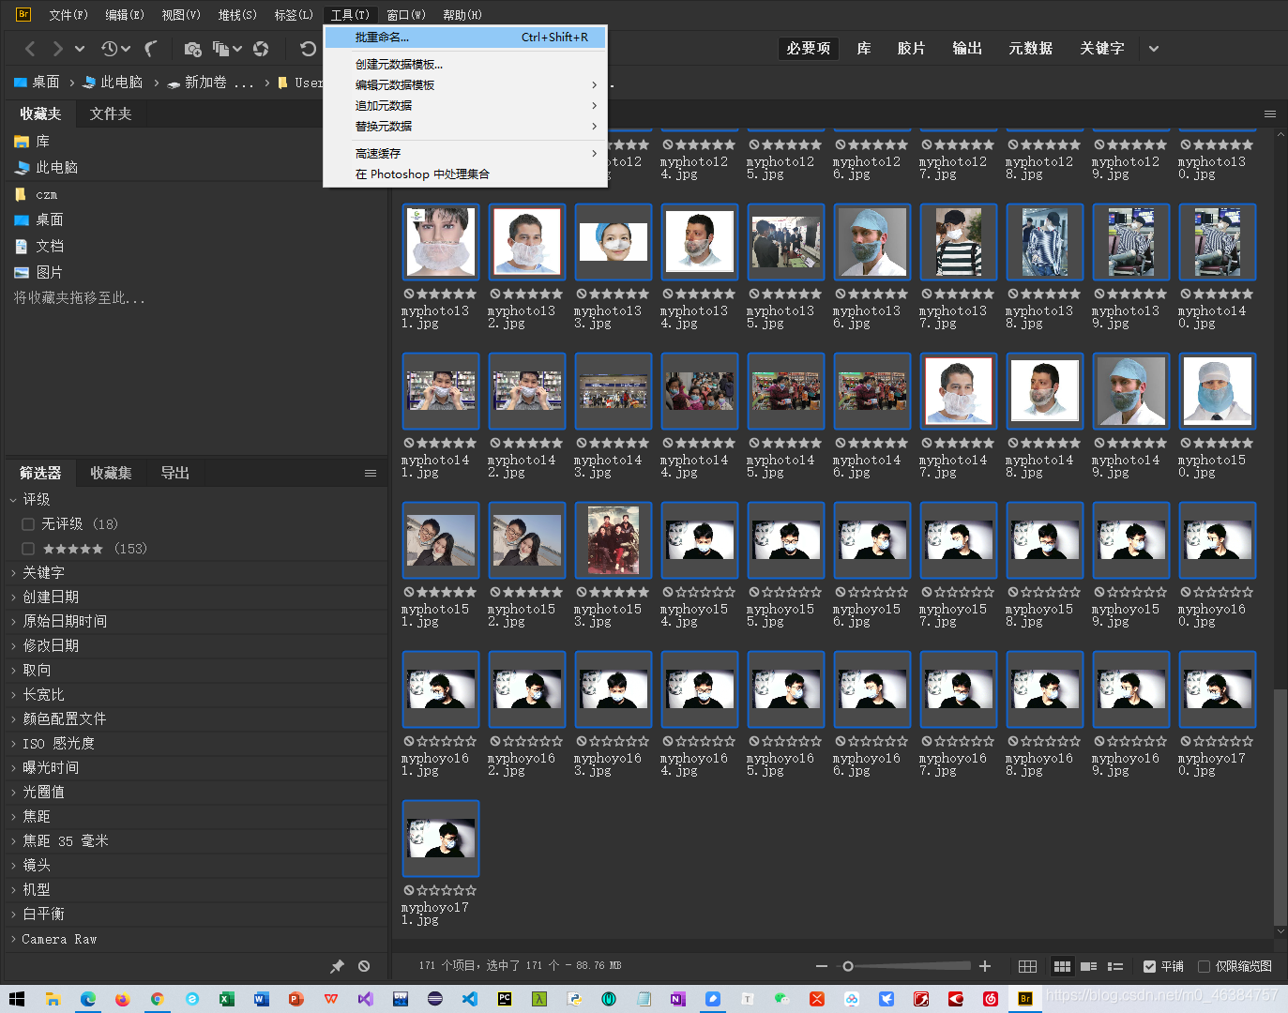Switch to details view icon

coord(1089,966)
